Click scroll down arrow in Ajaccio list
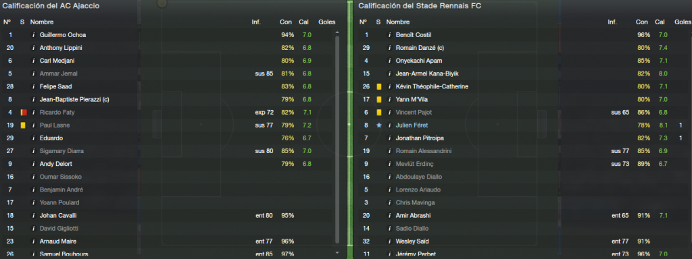Viewport: 692px width, 259px height. point(338,253)
